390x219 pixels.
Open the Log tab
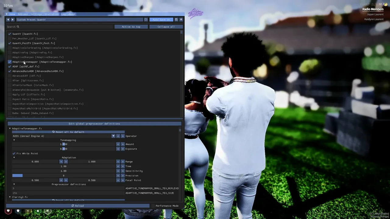click(x=63, y=14)
